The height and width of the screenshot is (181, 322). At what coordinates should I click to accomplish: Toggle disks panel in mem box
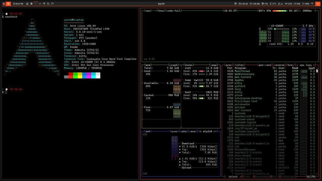pos(189,65)
